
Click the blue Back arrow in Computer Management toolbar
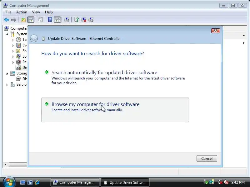pyautogui.click(x=7, y=20)
